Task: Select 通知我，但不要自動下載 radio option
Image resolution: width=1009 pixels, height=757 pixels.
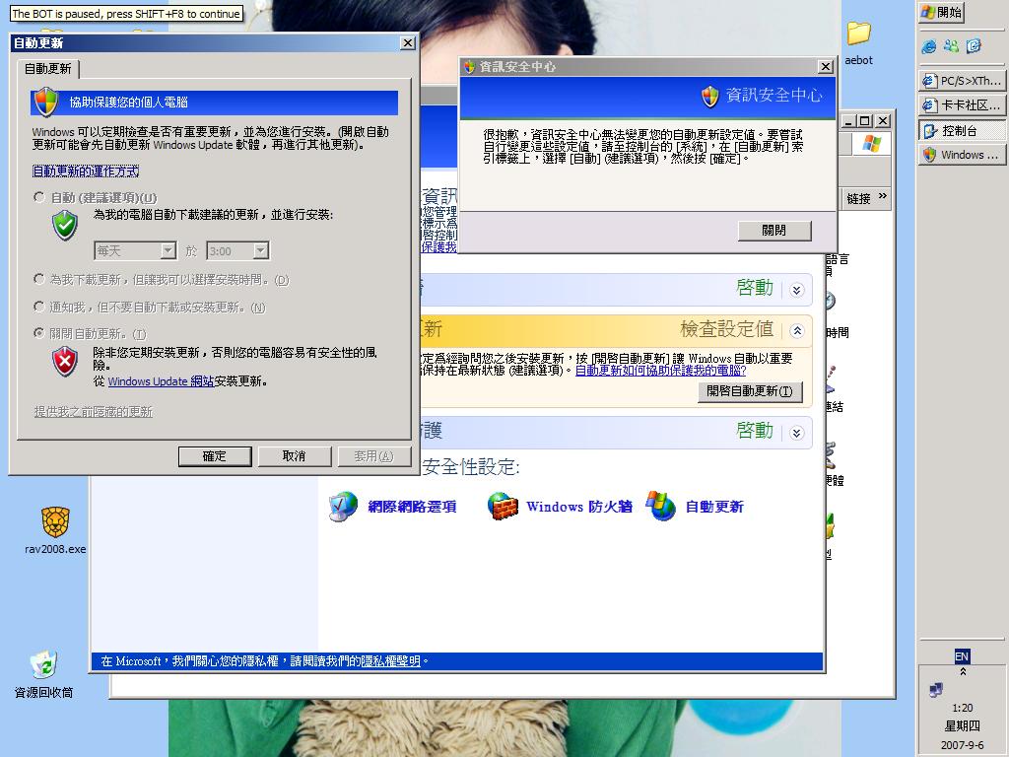Action: [39, 308]
